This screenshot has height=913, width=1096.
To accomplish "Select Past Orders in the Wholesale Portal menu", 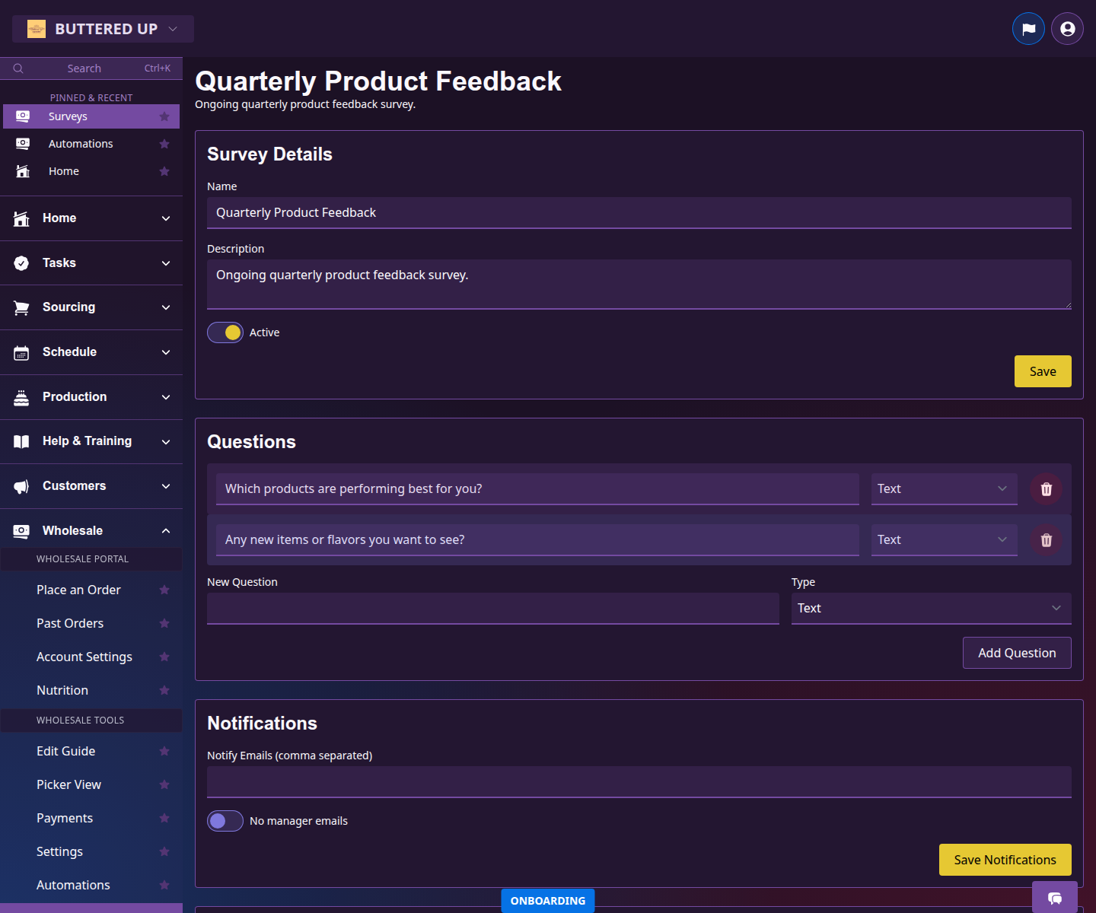I will tap(70, 623).
